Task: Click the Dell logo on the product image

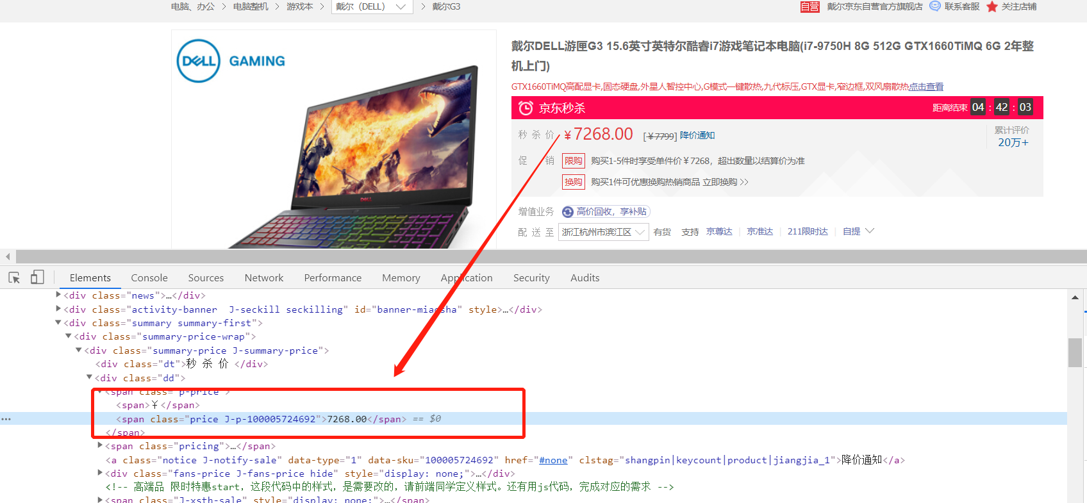Action: 198,61
